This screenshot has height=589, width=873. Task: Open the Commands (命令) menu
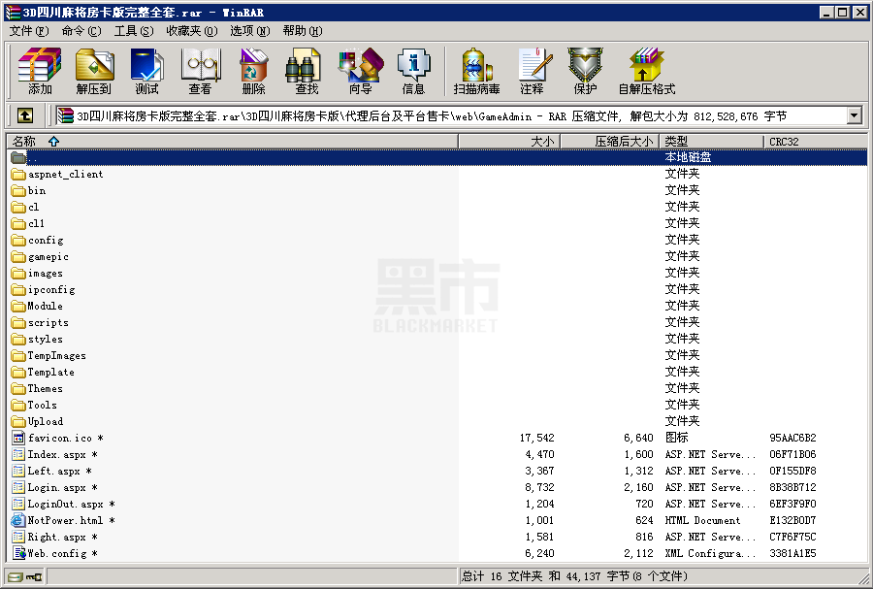[81, 31]
